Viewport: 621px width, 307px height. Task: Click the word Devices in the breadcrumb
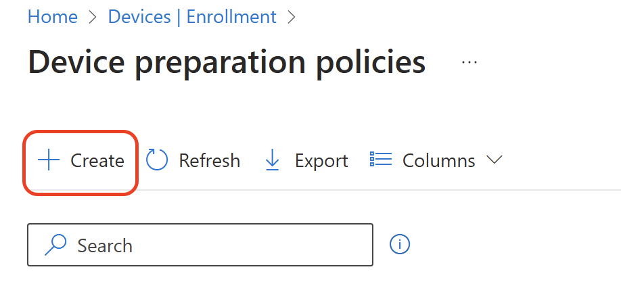point(139,17)
